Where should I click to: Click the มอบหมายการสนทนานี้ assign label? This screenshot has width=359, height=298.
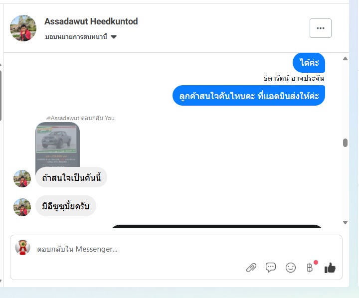pyautogui.click(x=76, y=36)
